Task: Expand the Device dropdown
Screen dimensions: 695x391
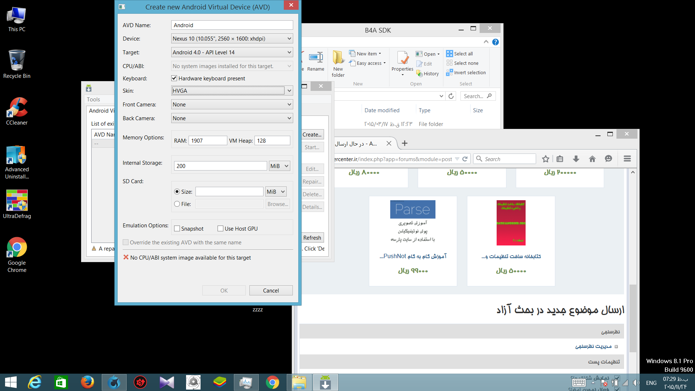Action: click(x=289, y=39)
